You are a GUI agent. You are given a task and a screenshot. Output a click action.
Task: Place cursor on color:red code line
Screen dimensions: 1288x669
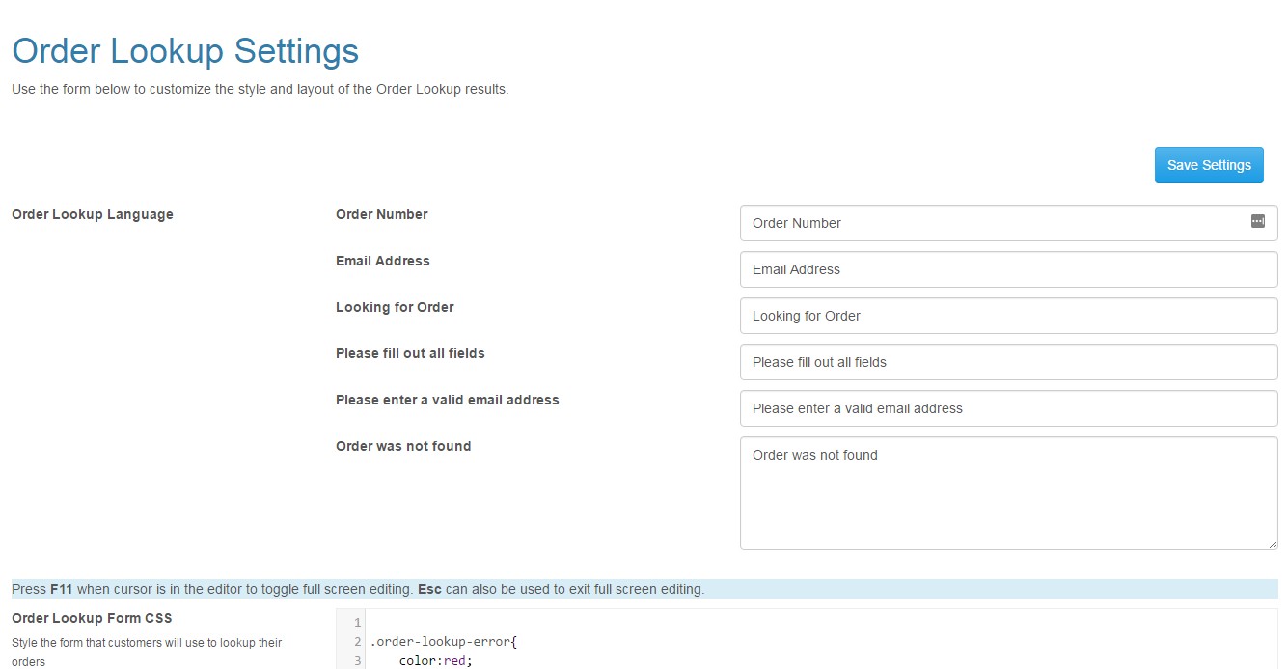pos(436,661)
